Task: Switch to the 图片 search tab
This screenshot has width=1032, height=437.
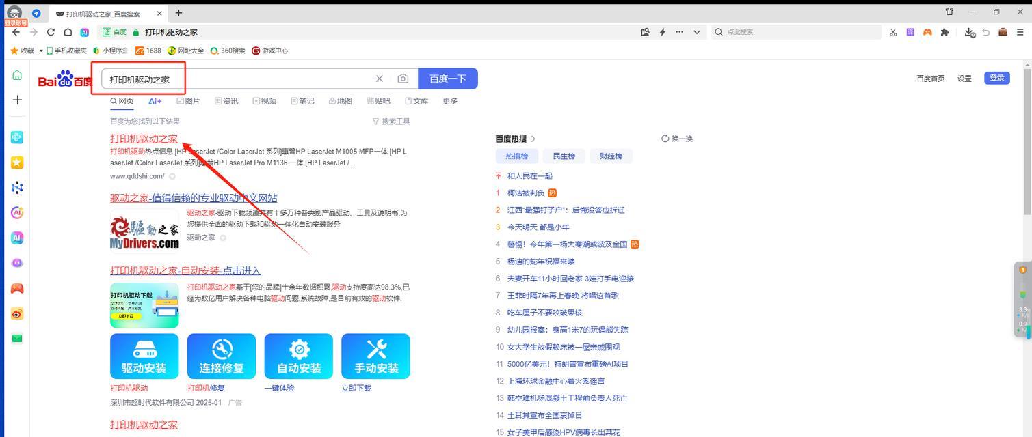Action: [188, 101]
